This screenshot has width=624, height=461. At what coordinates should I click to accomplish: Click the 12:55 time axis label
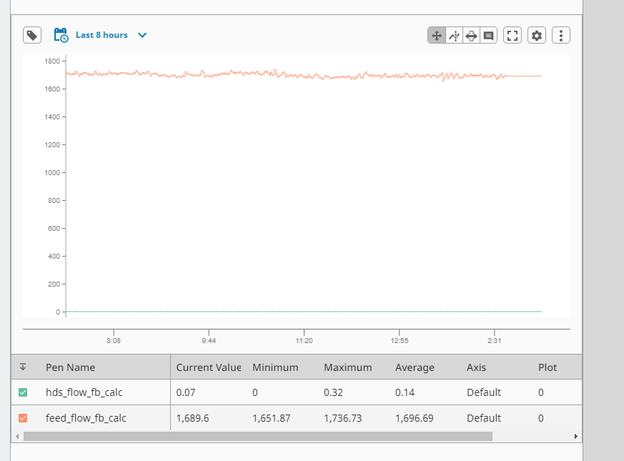(x=399, y=341)
